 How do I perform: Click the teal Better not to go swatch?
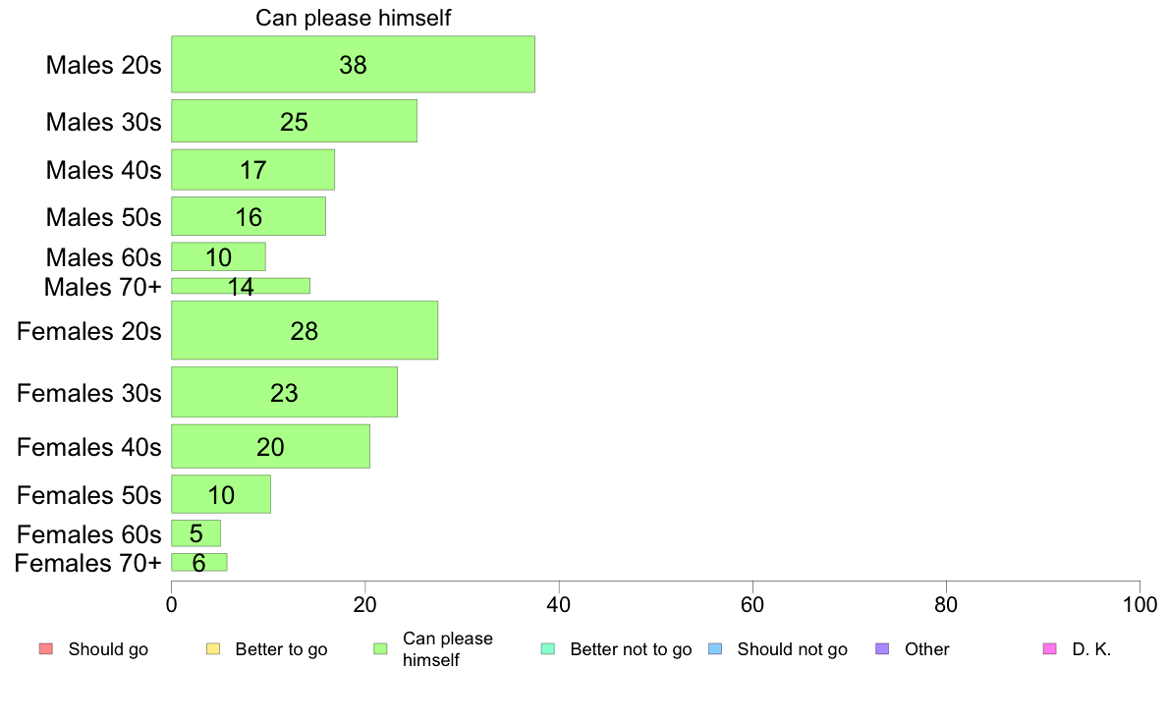tap(548, 648)
